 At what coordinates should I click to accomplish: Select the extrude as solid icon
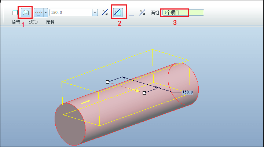coord(15,12)
